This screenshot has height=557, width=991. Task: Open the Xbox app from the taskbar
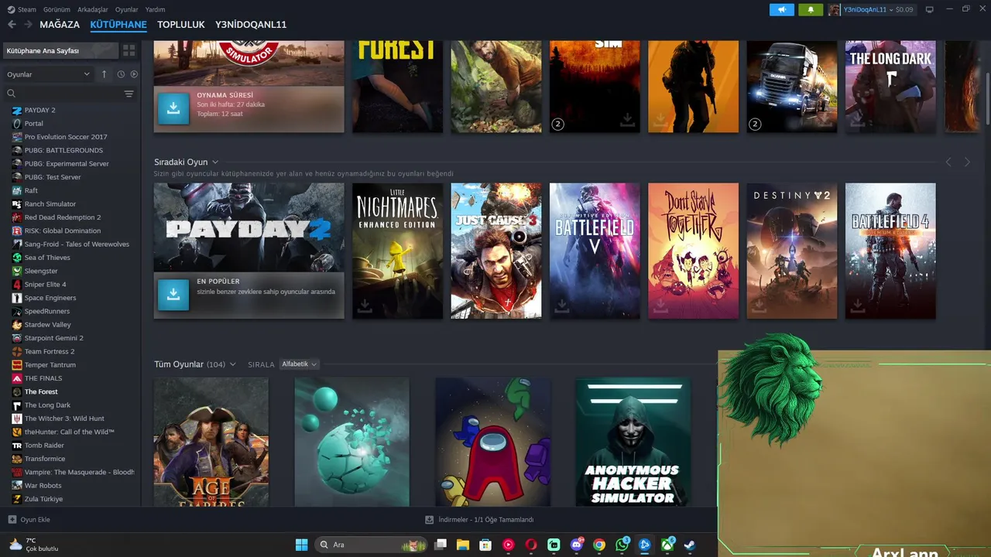(x=667, y=545)
